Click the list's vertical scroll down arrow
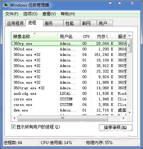Screen dimensions: 143x149 [129, 113]
